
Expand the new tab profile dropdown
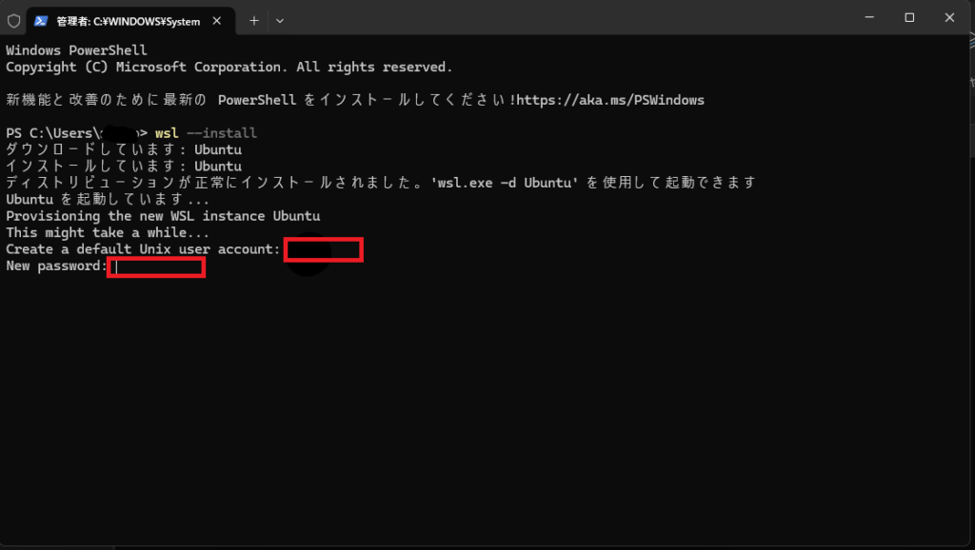coord(280,21)
